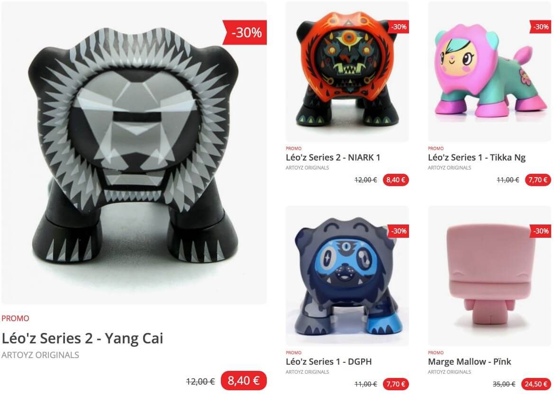Click the -30% badge on Marge Mallow
Viewport: 554px width, 395px height.
pos(540,231)
